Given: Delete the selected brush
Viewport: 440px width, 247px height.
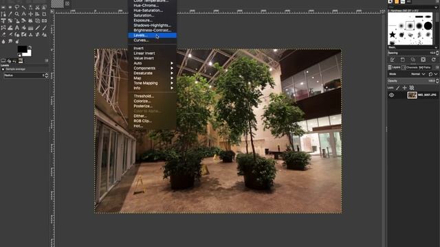Looking at the screenshot, I should pyautogui.click(x=423, y=60).
